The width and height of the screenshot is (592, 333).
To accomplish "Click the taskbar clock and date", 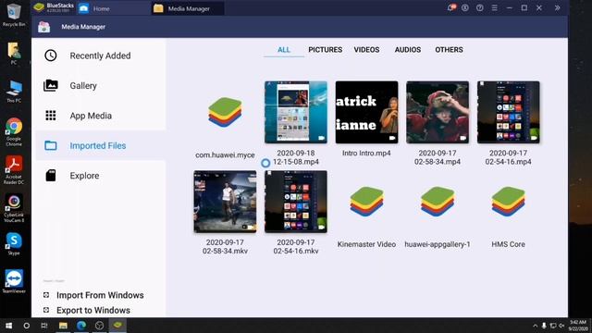I will [577, 326].
